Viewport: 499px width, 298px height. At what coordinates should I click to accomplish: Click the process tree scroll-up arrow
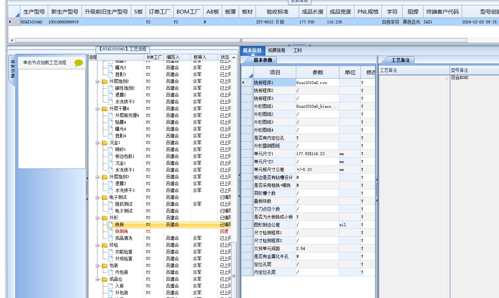(x=234, y=57)
